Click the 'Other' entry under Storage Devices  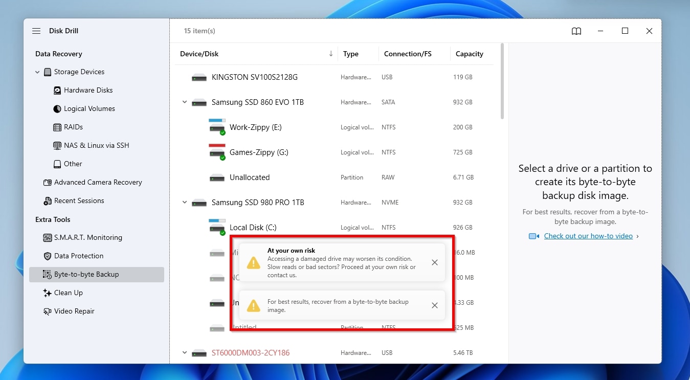pos(73,164)
